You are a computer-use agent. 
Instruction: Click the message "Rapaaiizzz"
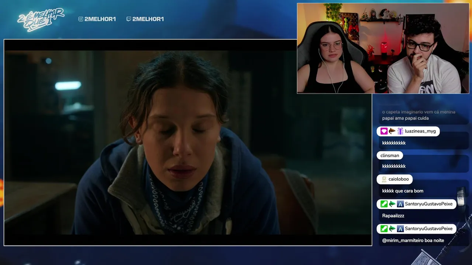coord(393,216)
